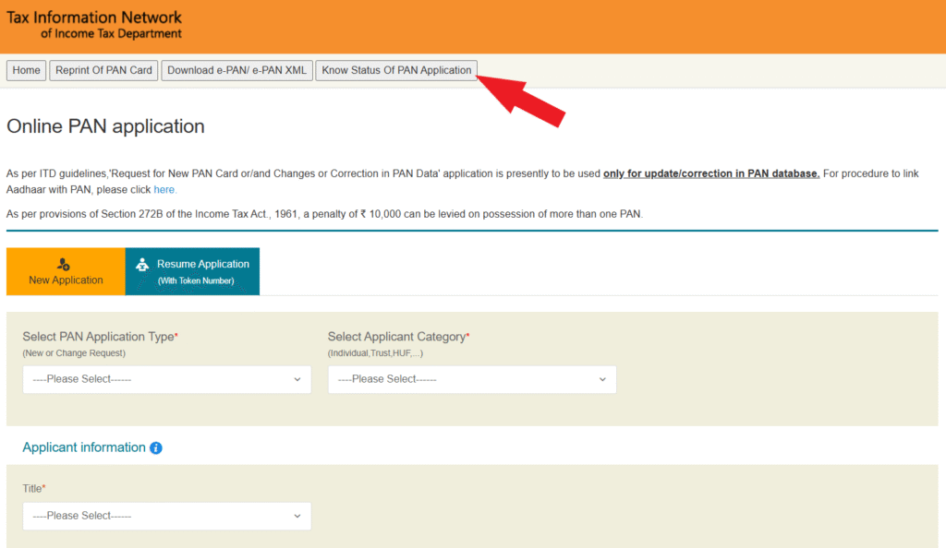Open the Title dropdown
Image resolution: width=946 pixels, height=548 pixels.
166,516
